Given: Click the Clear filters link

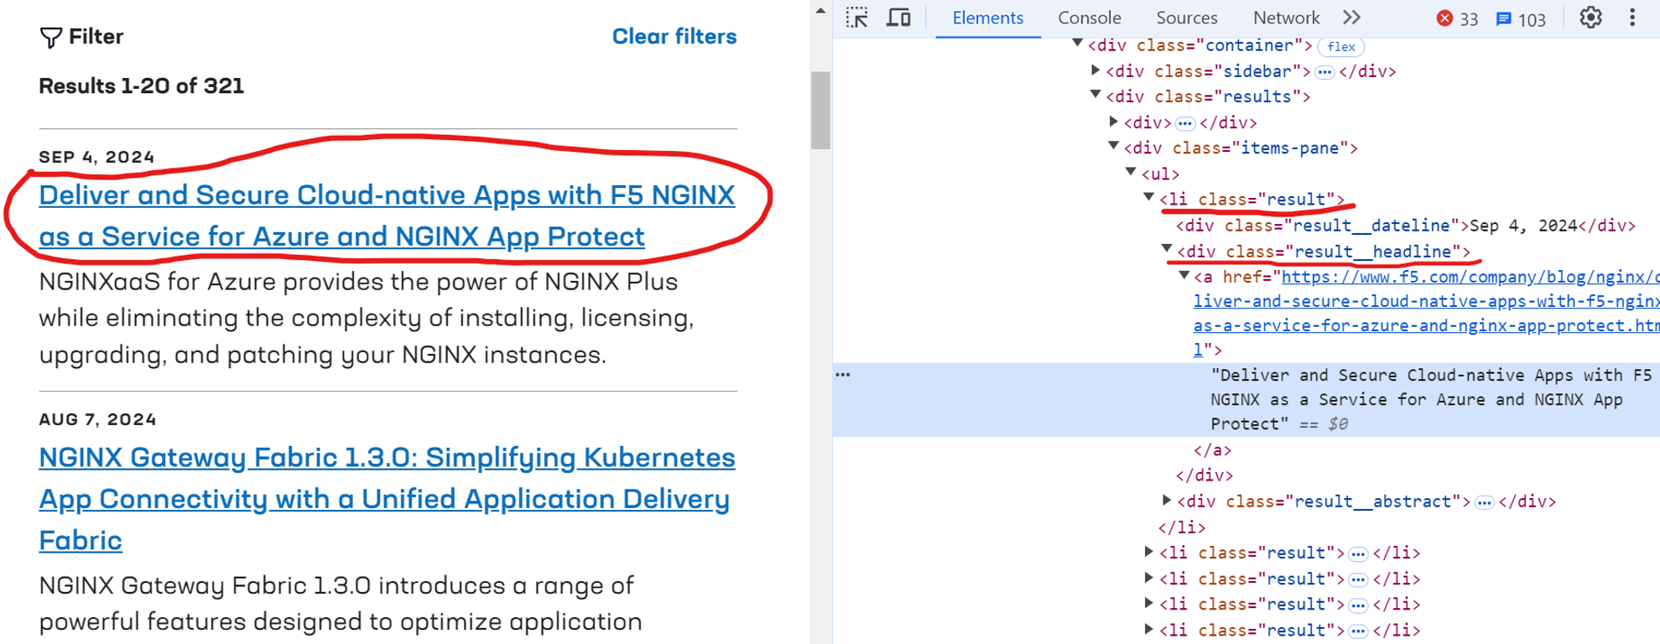Looking at the screenshot, I should pos(674,37).
